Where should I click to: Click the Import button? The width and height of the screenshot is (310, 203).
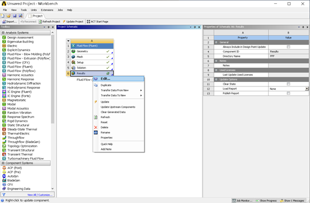click(10, 22)
